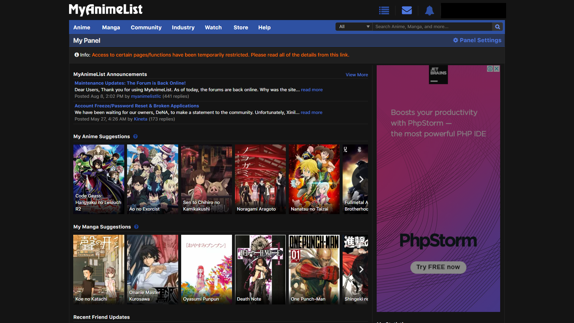Viewport: 574px width, 323px height.
Task: Close the PhpStorm ad with X
Action: (497, 69)
